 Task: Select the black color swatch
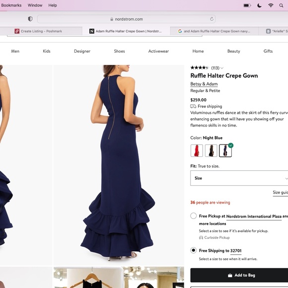click(211, 150)
